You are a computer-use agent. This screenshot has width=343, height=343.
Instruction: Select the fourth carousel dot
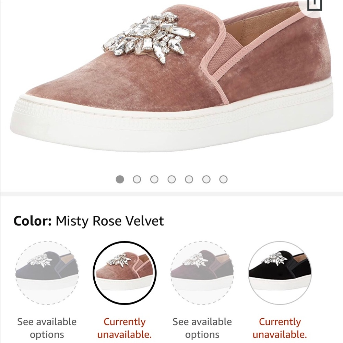pyautogui.click(x=171, y=179)
